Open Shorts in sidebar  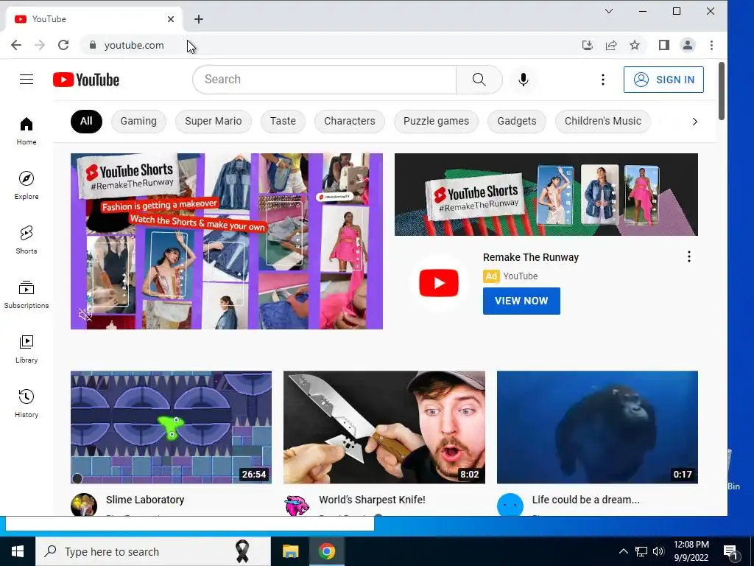pyautogui.click(x=27, y=240)
